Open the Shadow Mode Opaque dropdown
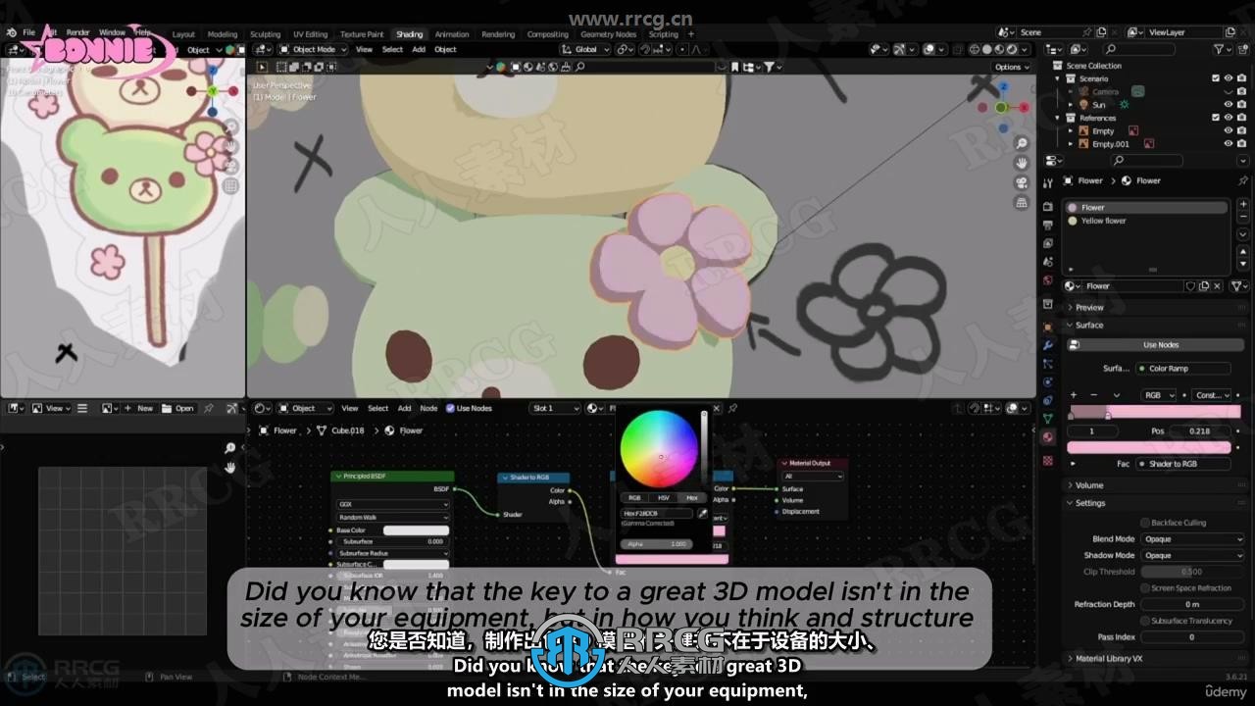 coord(1193,555)
